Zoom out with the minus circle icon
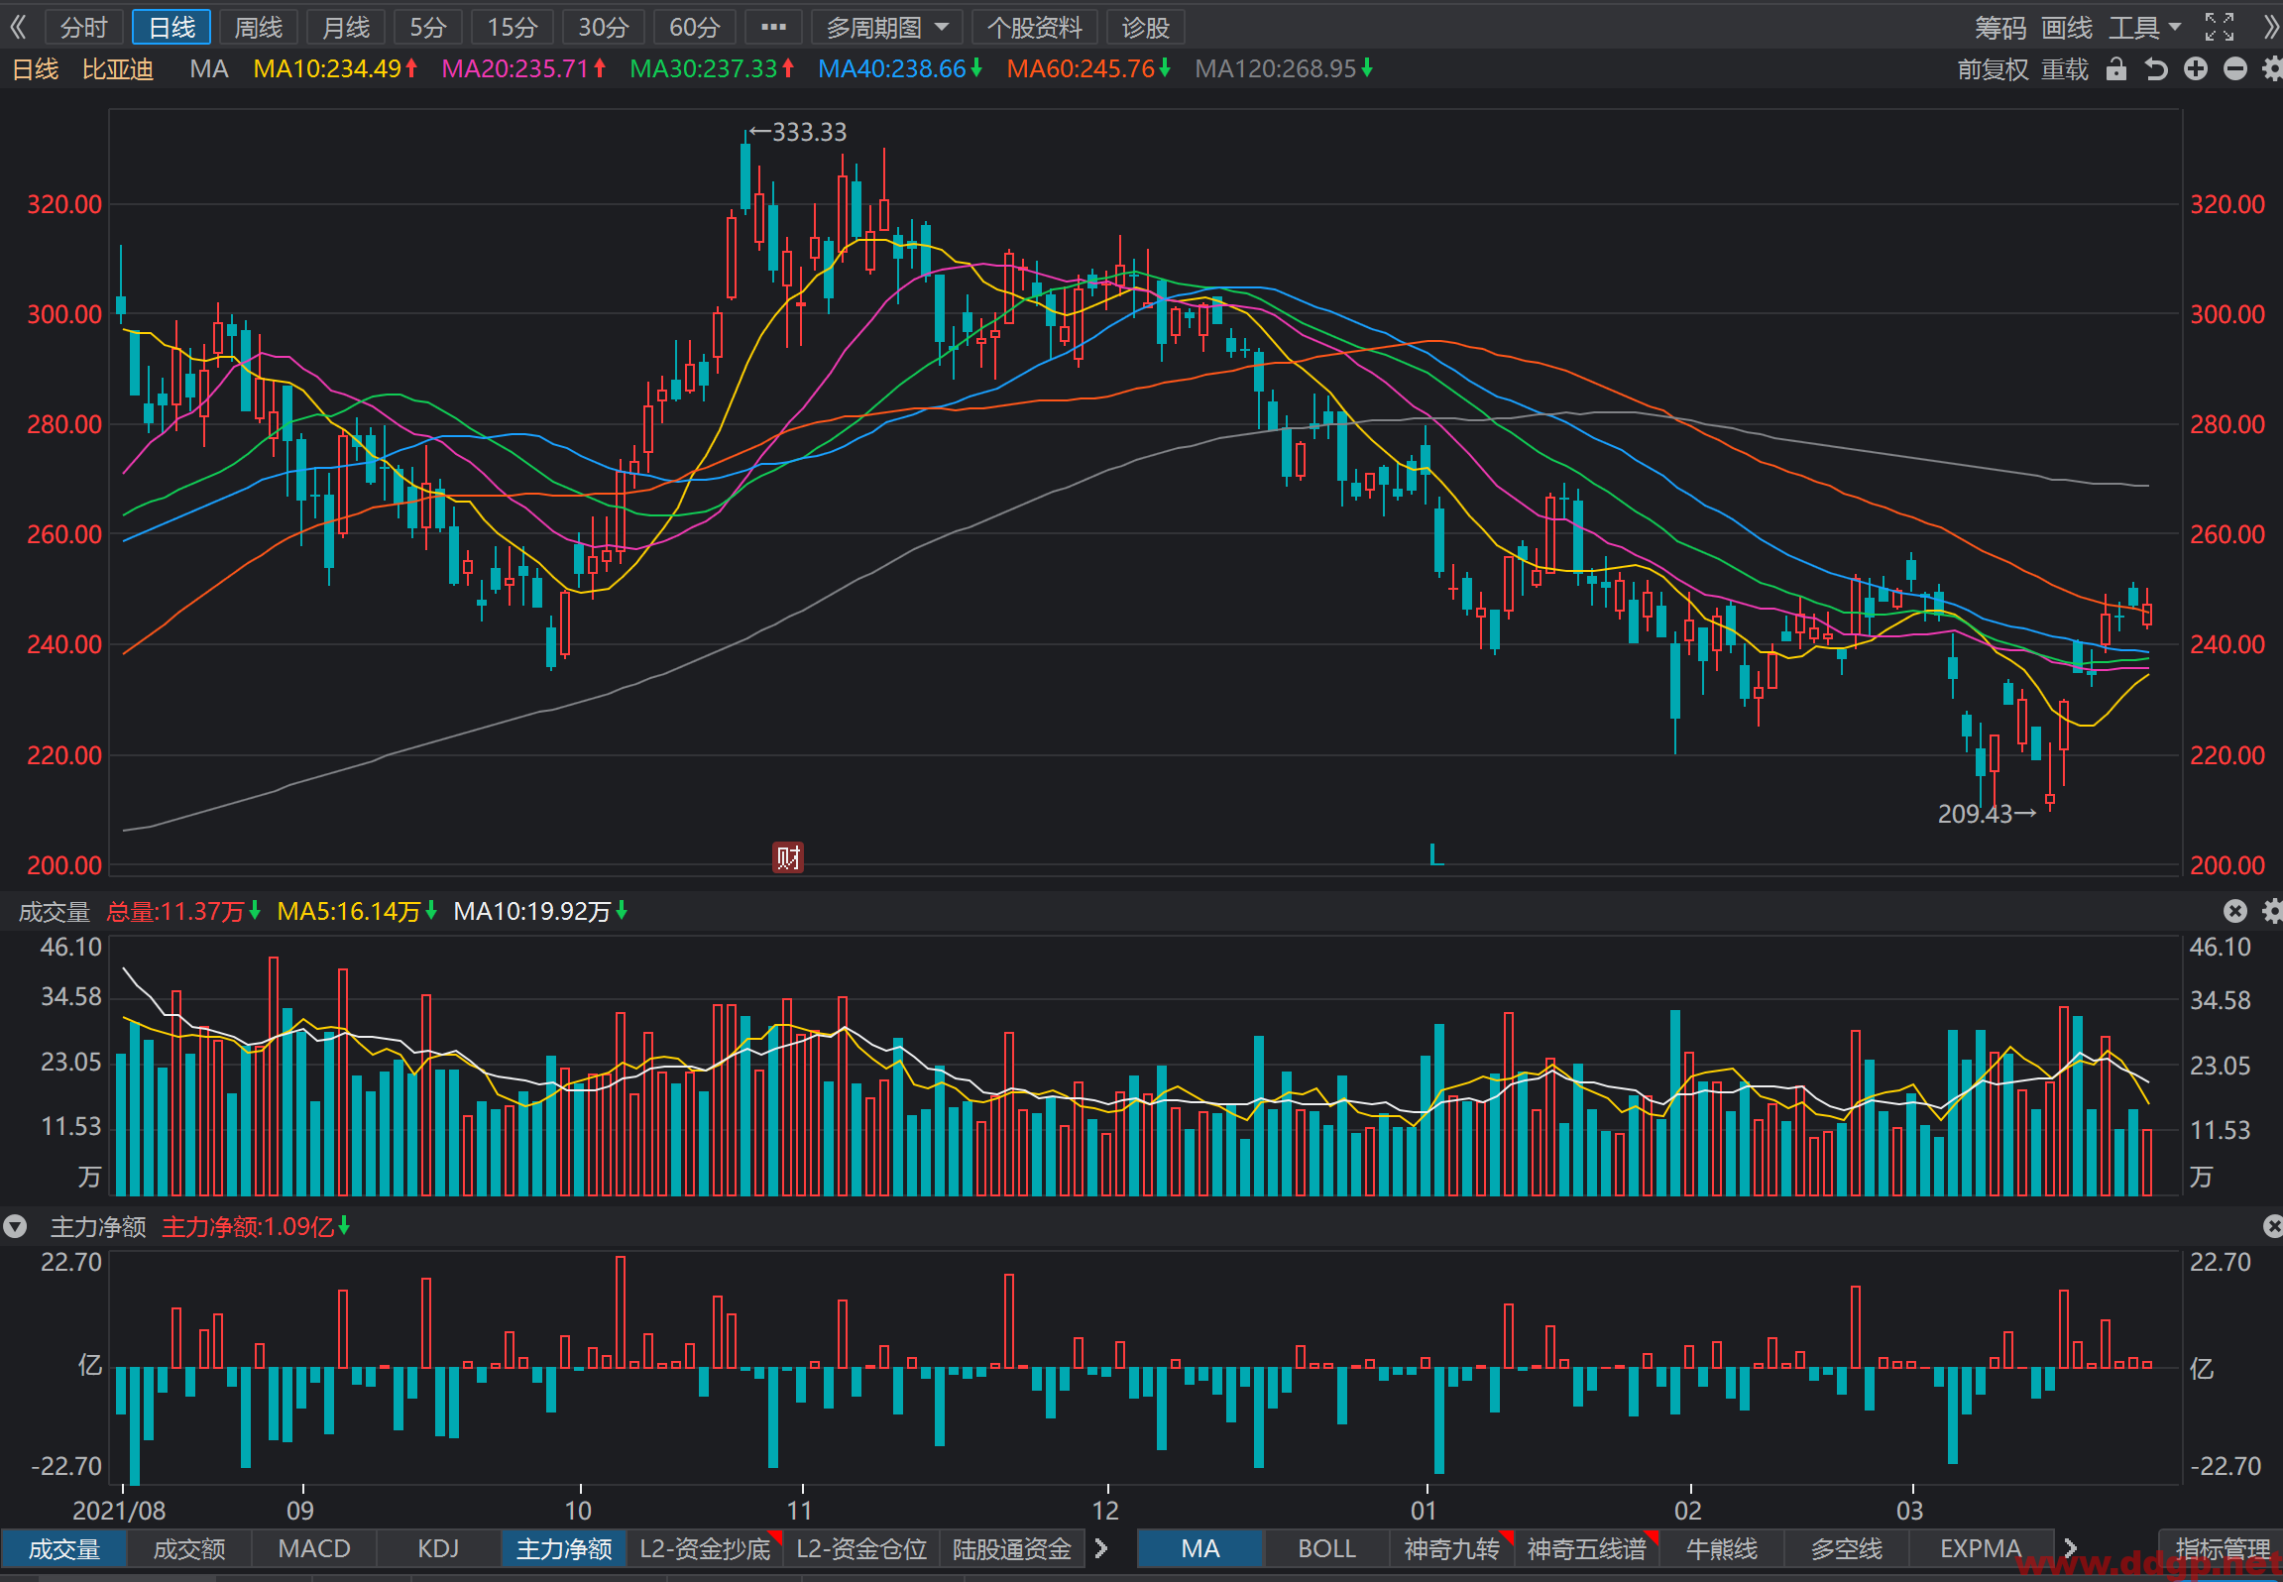Image resolution: width=2283 pixels, height=1582 pixels. pyautogui.click(x=2235, y=69)
